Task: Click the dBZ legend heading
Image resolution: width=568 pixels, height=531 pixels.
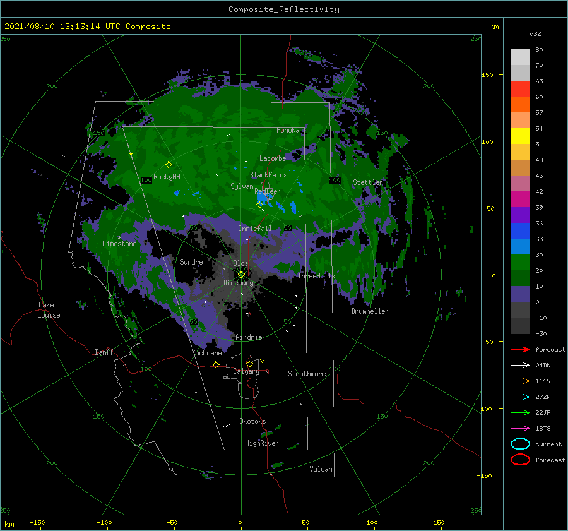Action: pyautogui.click(x=535, y=33)
